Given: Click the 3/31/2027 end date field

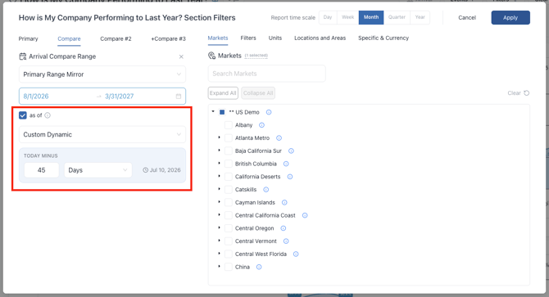Looking at the screenshot, I should pyautogui.click(x=120, y=96).
